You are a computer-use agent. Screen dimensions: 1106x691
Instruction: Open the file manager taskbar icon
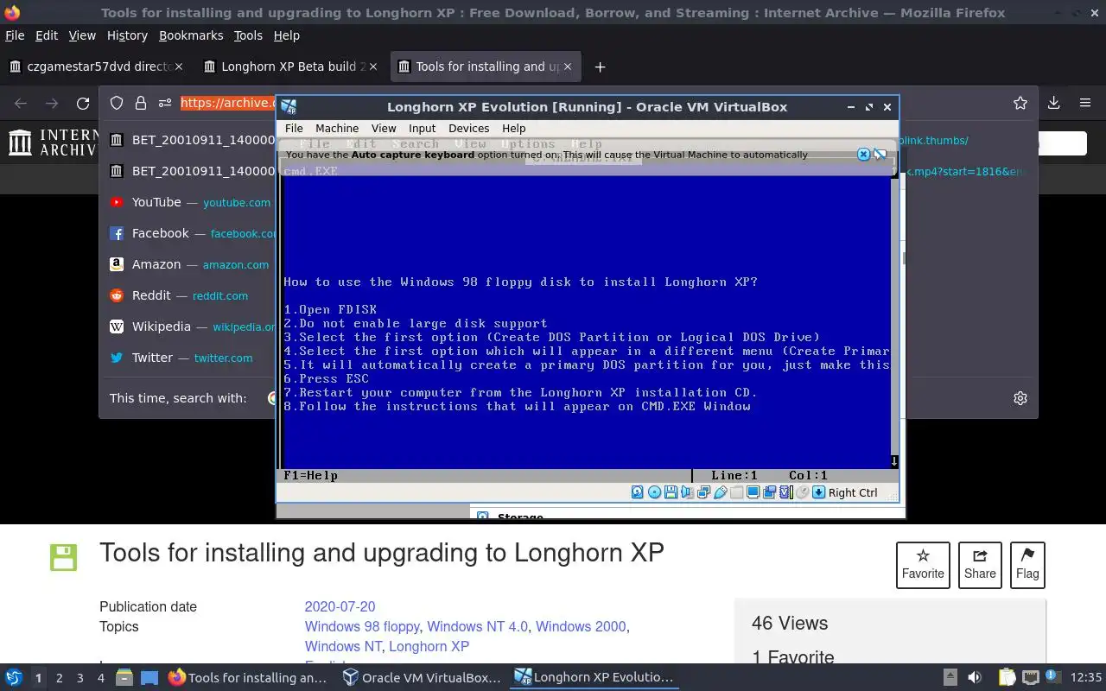click(x=124, y=678)
